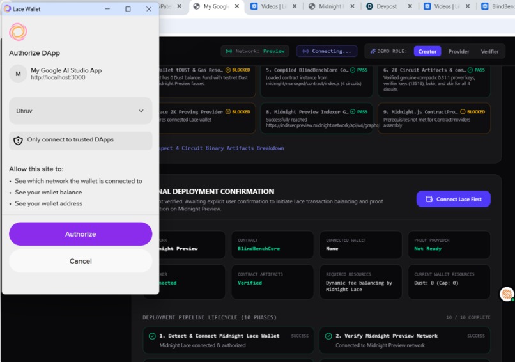Click the Devpost tab favicon

pos(369,6)
